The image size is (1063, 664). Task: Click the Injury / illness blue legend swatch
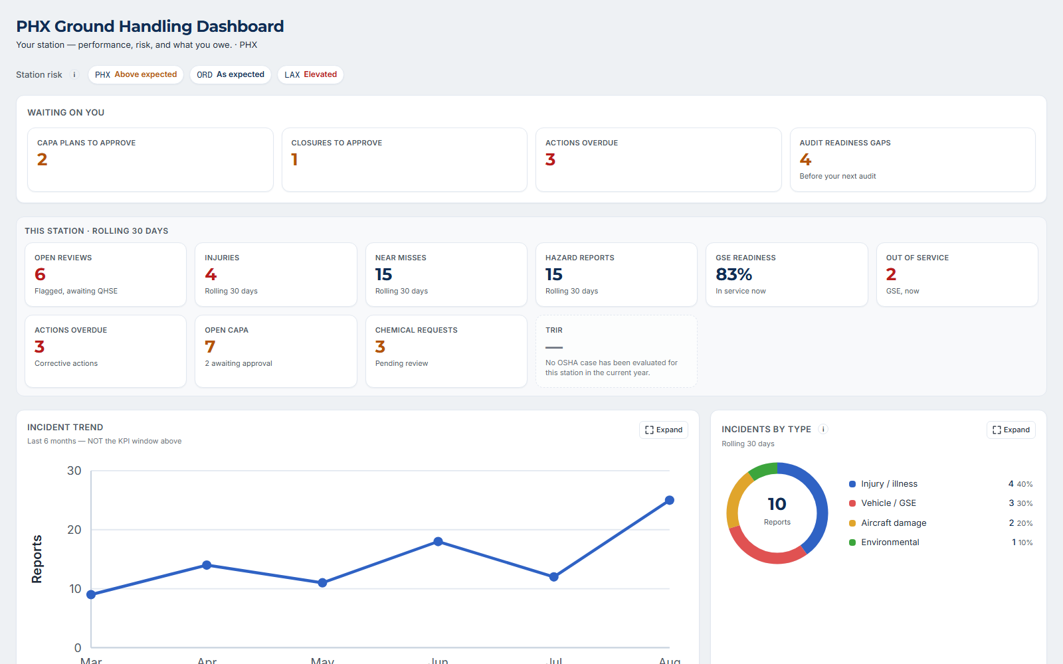click(852, 484)
